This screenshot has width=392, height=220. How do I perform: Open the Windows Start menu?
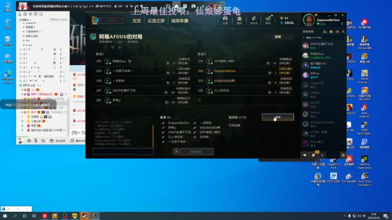click(5, 216)
